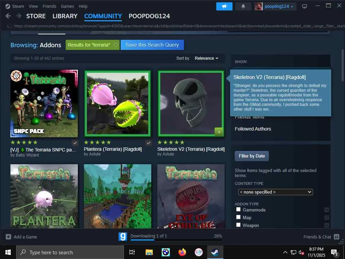Open the View menu
Screen dimensions: 345x259
33,6
